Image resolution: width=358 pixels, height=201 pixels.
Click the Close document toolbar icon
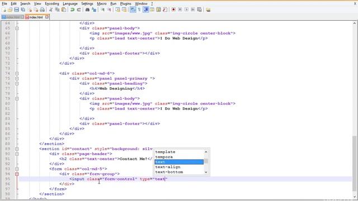[x=30, y=9]
